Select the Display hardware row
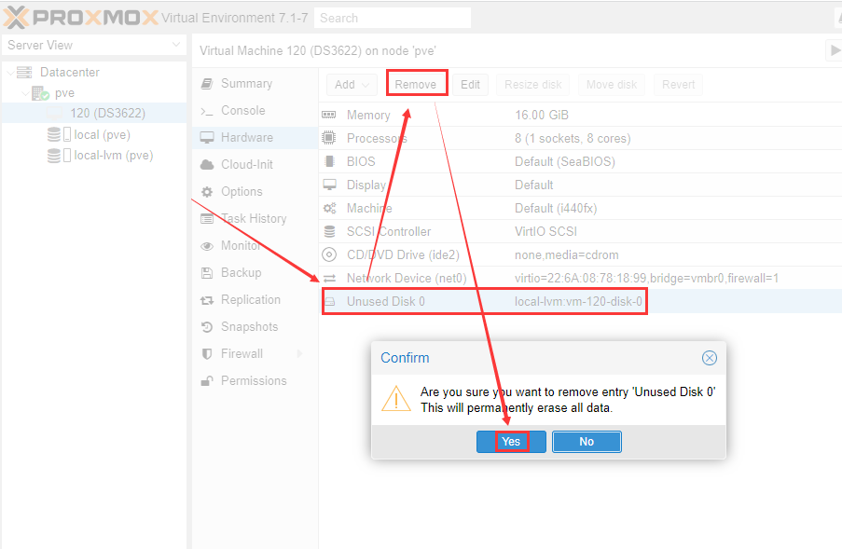The height and width of the screenshot is (549, 842). (580, 185)
